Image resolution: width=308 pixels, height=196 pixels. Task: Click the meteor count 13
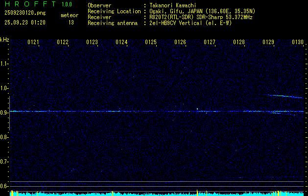[71, 23]
